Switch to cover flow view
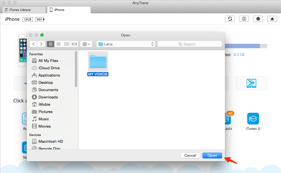 (x=74, y=44)
